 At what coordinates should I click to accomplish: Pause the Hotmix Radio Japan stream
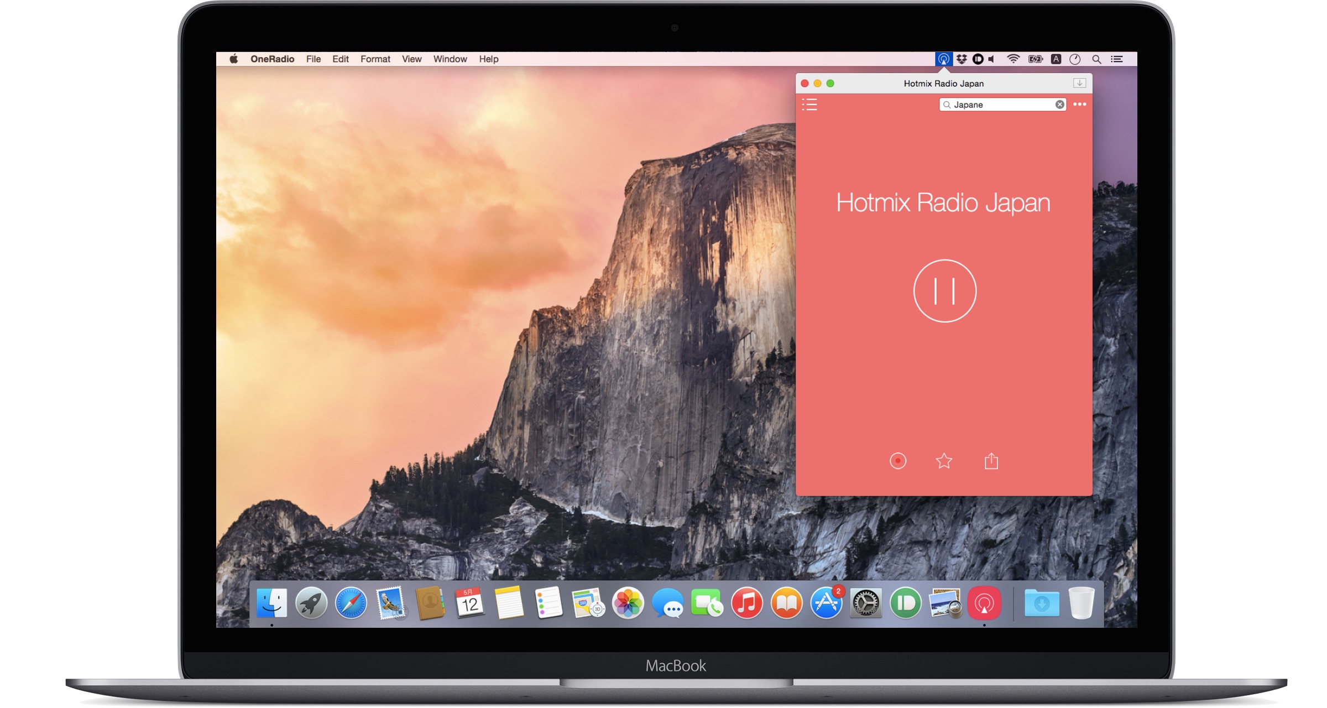(944, 291)
